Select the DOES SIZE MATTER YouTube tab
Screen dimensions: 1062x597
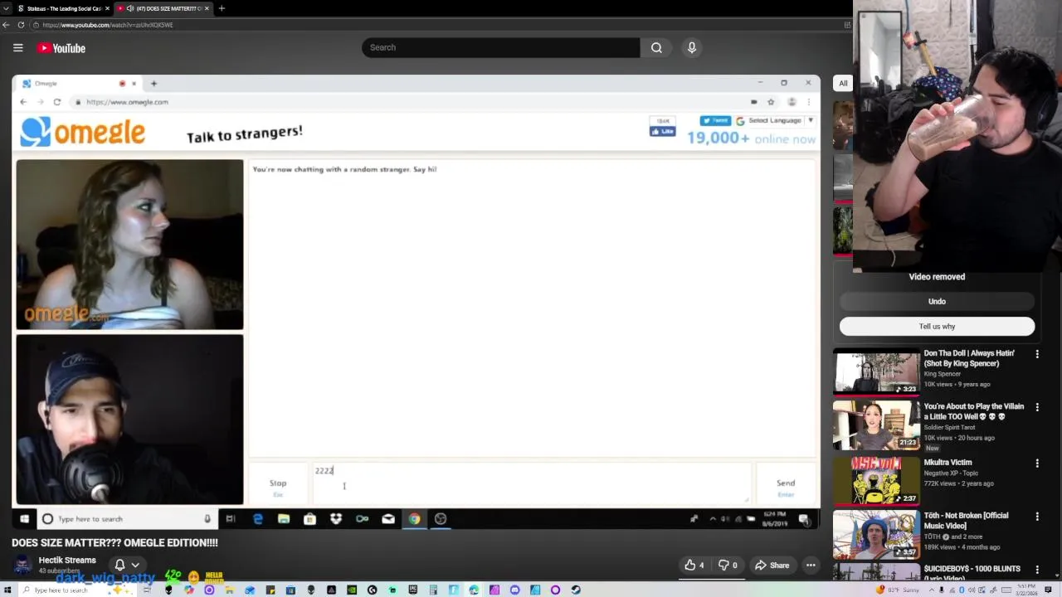163,8
